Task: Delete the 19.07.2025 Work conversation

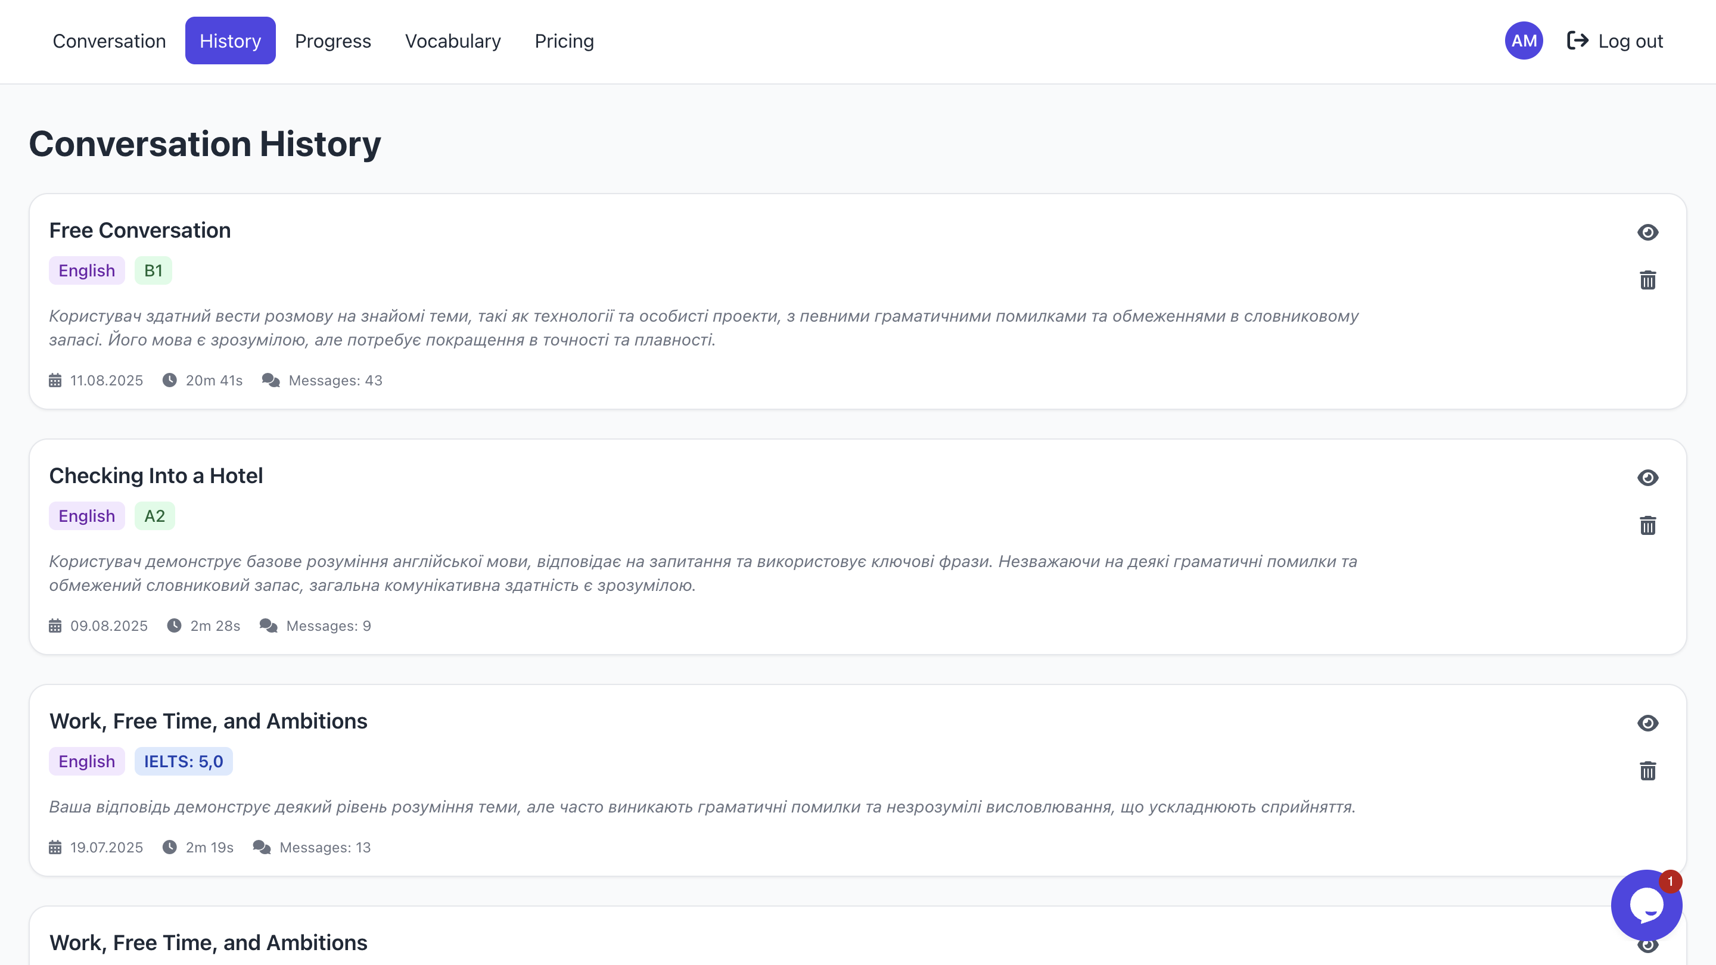Action: pyautogui.click(x=1647, y=771)
